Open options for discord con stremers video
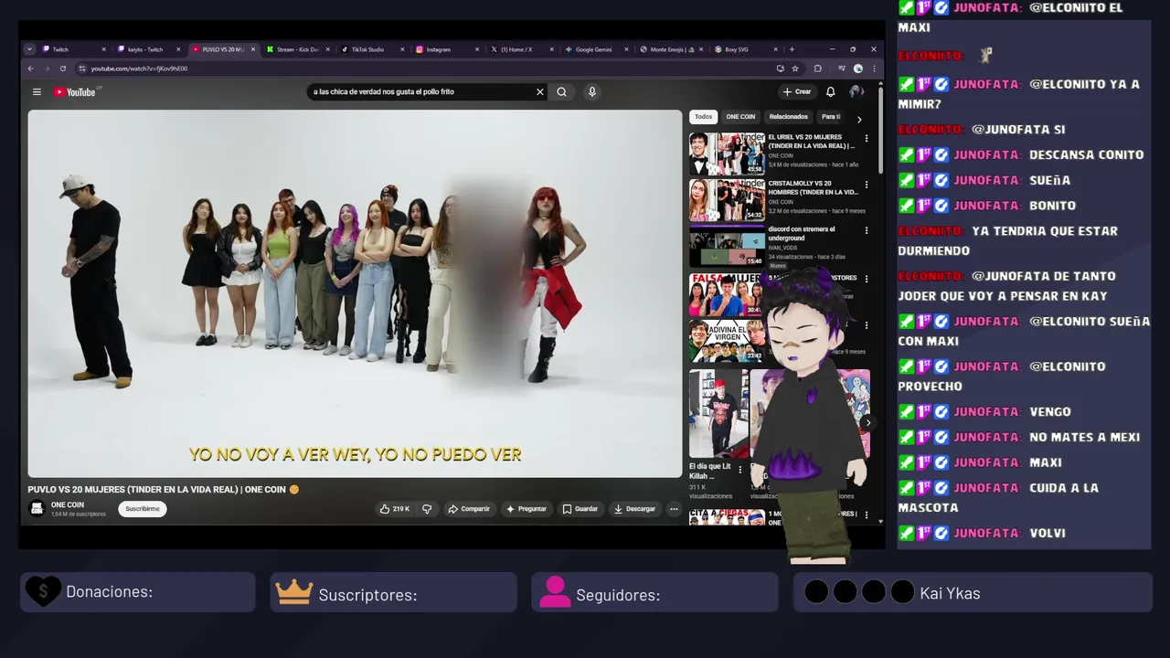The width and height of the screenshot is (1170, 658). 867,230
